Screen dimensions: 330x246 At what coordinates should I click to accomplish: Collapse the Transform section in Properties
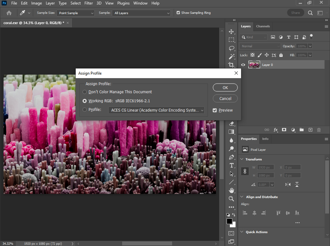click(242, 159)
